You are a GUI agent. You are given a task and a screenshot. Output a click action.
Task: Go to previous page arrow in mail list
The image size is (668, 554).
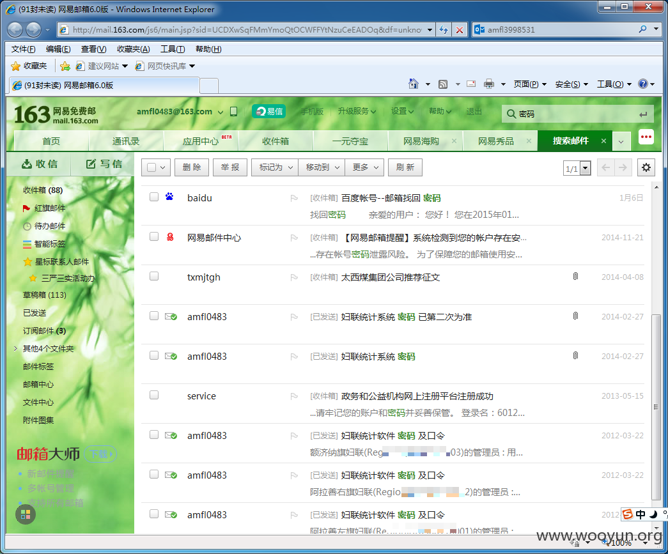click(x=606, y=167)
